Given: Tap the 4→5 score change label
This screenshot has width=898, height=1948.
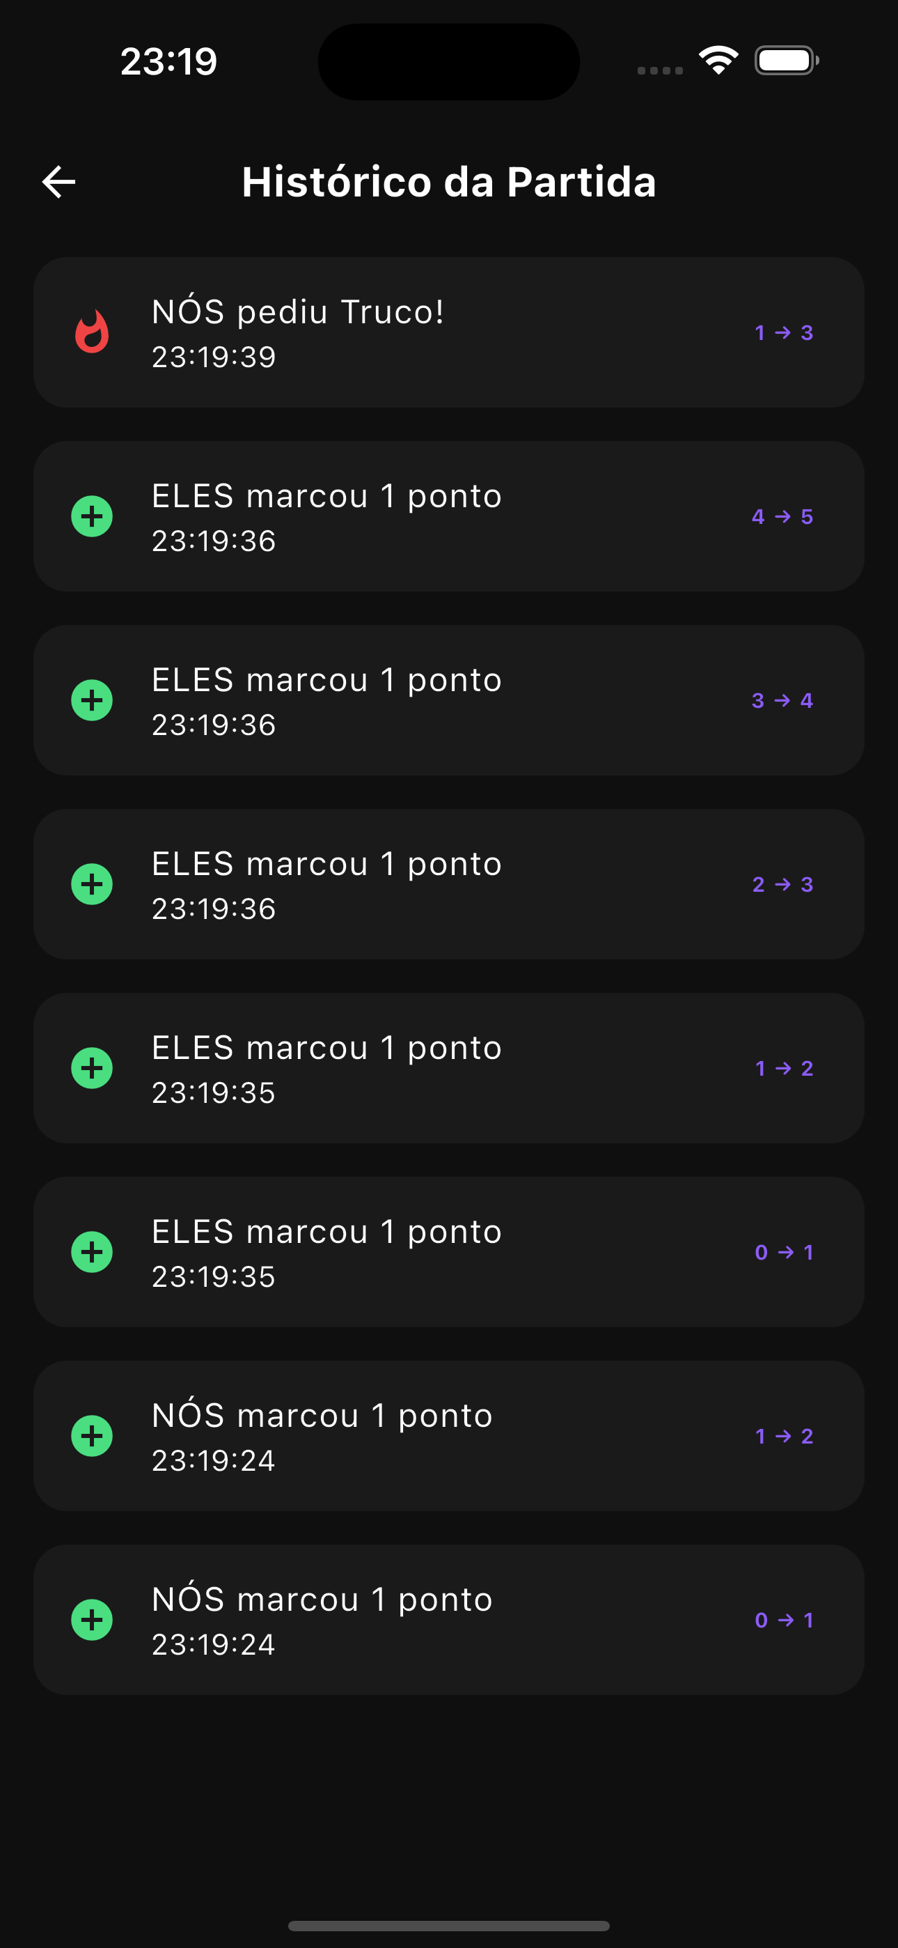Looking at the screenshot, I should point(782,516).
